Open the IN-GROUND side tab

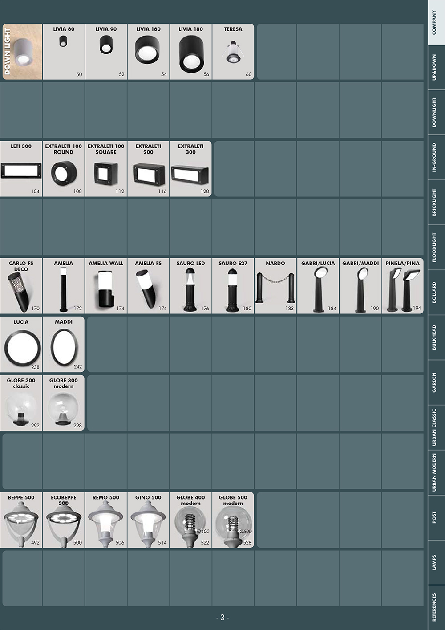pos(436,158)
